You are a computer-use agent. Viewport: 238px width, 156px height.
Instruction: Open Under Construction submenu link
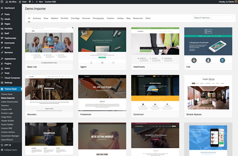pos(9,101)
